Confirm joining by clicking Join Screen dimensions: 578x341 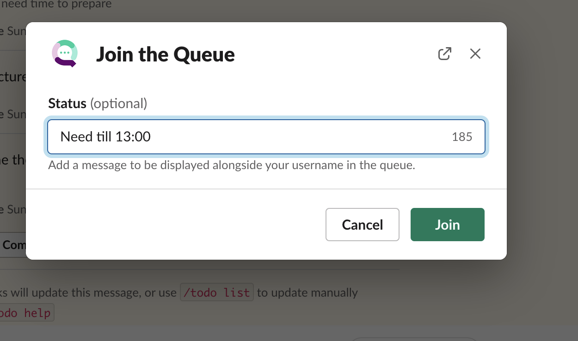click(x=447, y=225)
